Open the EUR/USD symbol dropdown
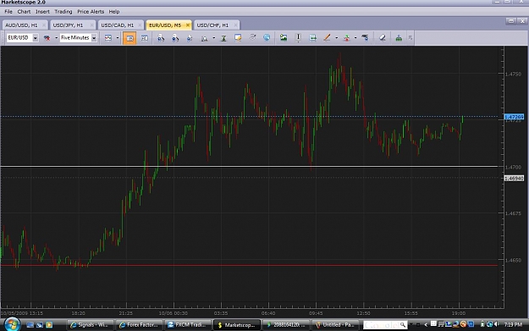 click(x=35, y=38)
